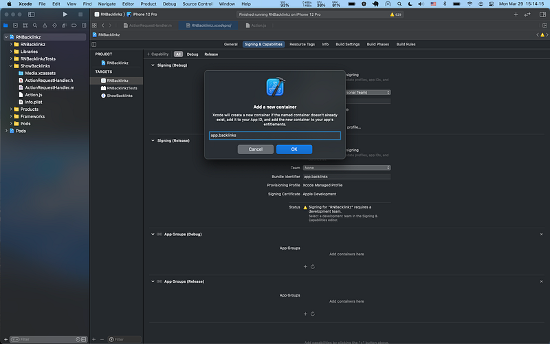This screenshot has height=344, width=550.
Task: Open the Team dropdown under Signing (Release)
Action: pos(346,168)
